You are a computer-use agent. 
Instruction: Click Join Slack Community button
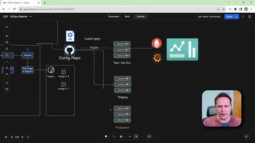(209, 17)
